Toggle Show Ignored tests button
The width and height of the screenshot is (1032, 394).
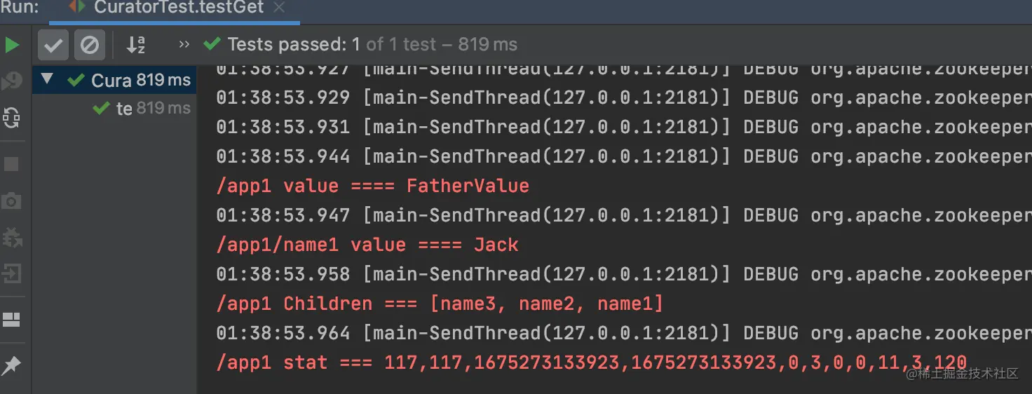(90, 46)
